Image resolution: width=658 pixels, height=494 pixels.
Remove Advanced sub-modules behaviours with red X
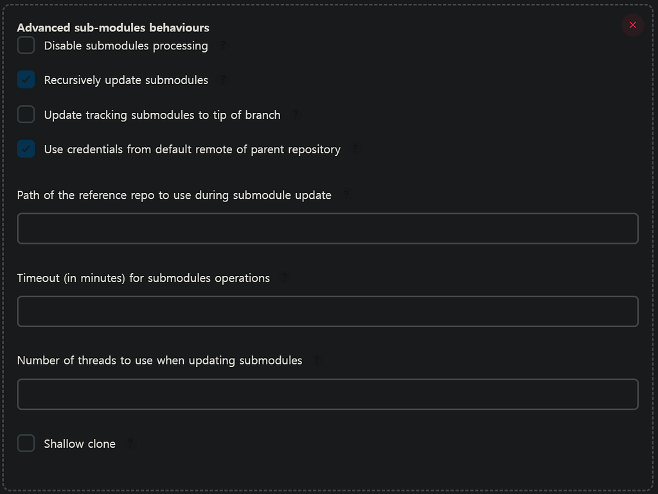(633, 25)
